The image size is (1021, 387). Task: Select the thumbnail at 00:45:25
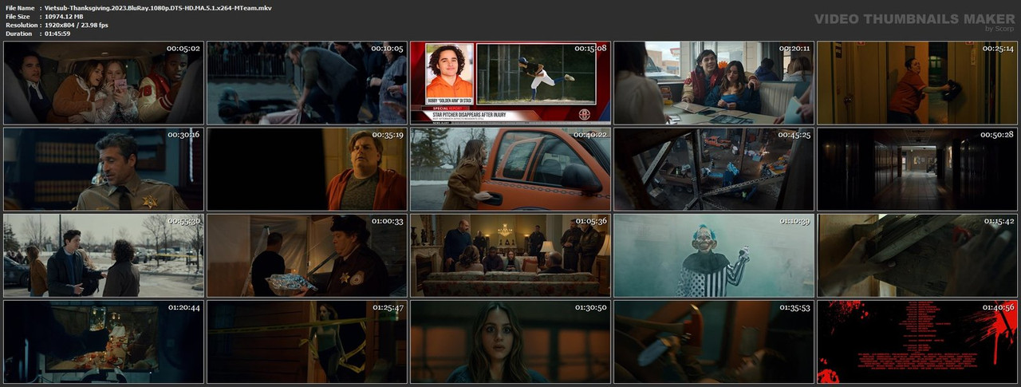pos(714,169)
